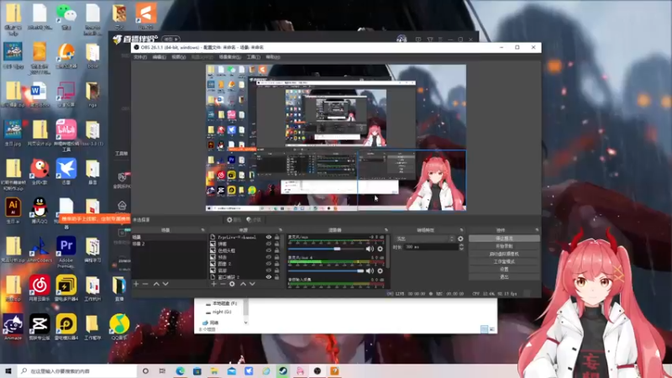Select the Adobe Premiere desktop icon
The width and height of the screenshot is (672, 378).
66,251
